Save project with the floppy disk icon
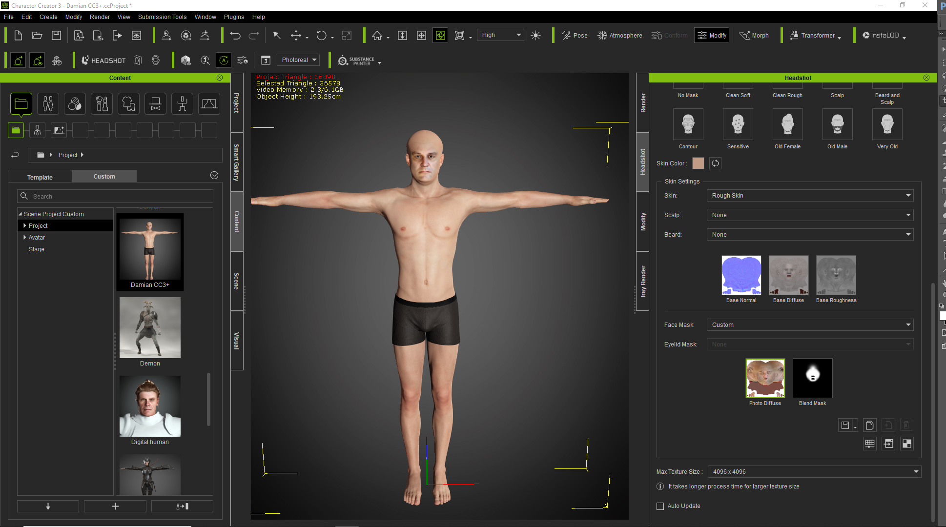 tap(57, 35)
